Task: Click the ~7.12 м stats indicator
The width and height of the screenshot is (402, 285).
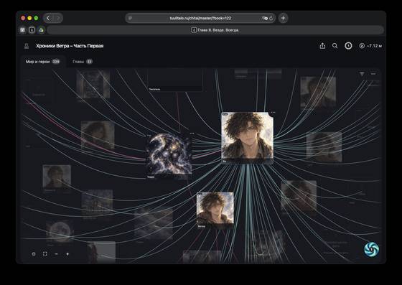Action: (370, 46)
